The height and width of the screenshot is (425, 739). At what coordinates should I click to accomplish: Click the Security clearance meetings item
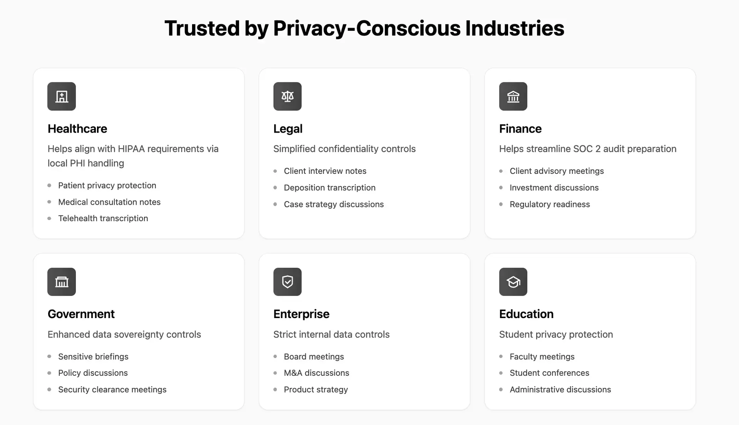tap(112, 390)
